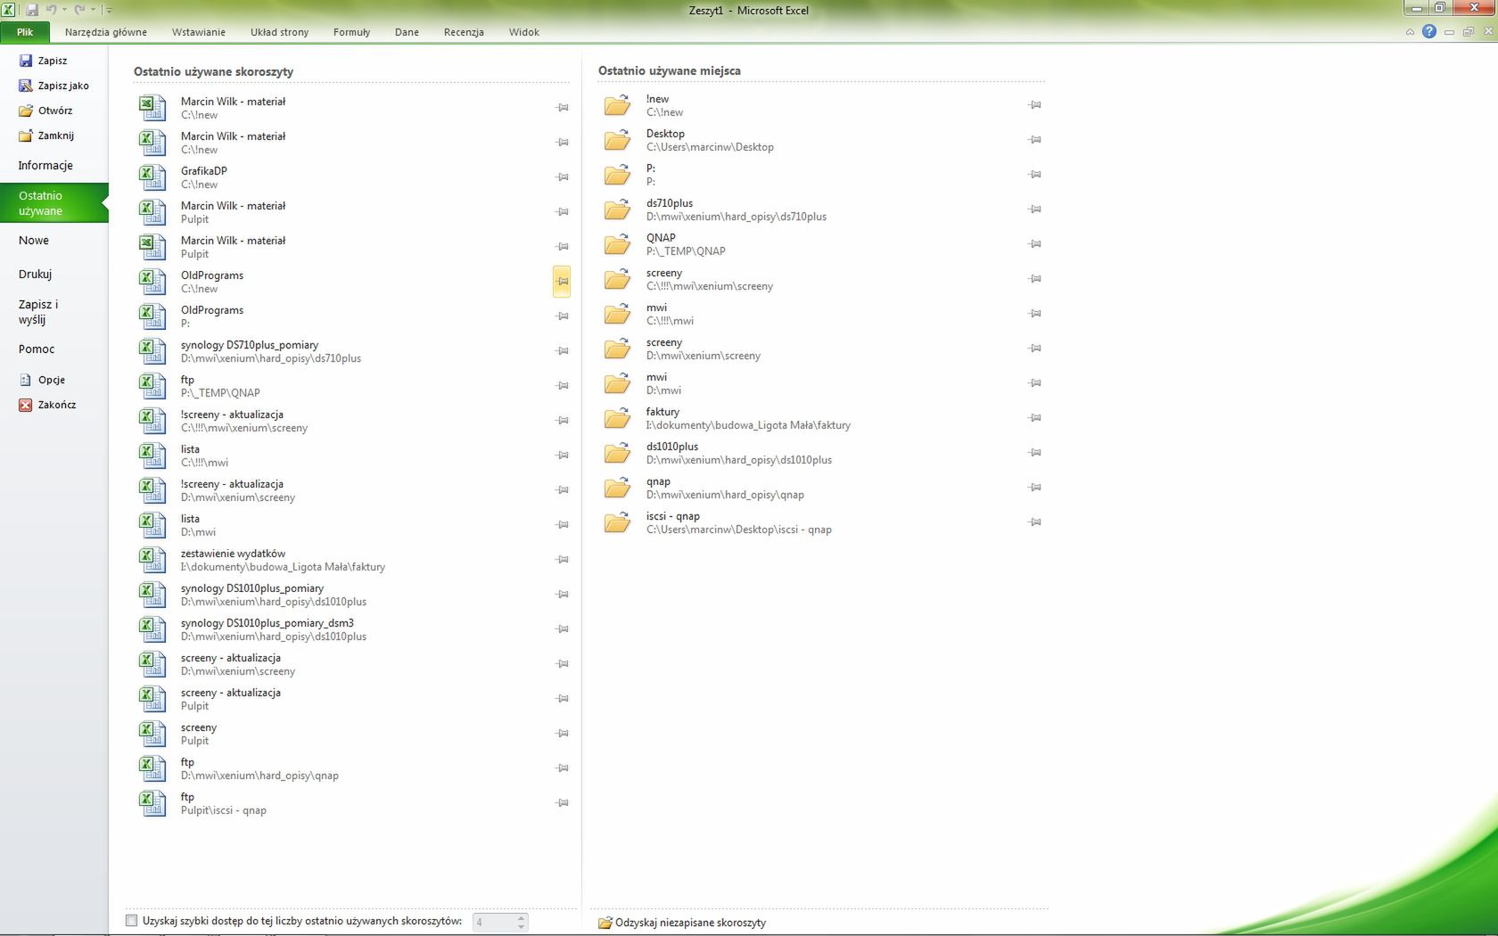The width and height of the screenshot is (1498, 936).
Task: Switch to Recenzja tab
Action: click(x=464, y=32)
